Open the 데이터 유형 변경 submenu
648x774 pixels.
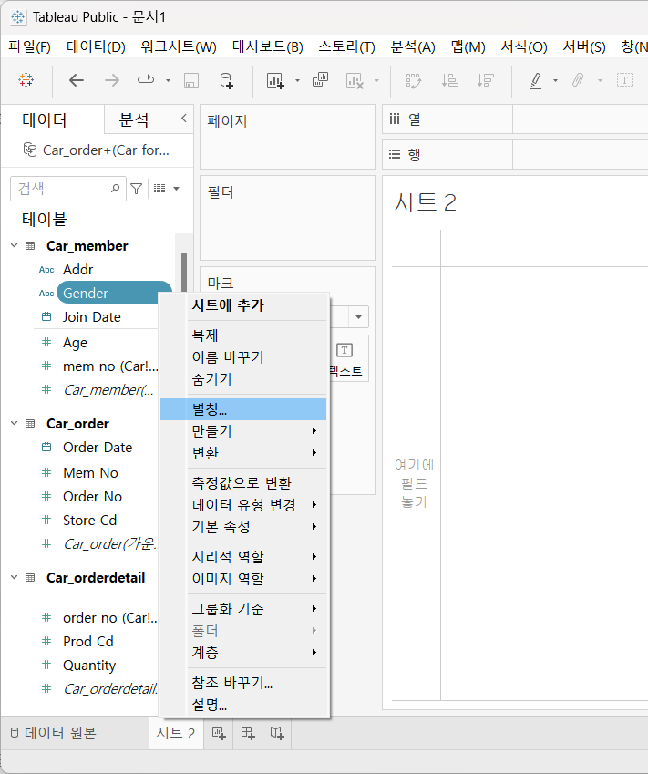coord(244,504)
